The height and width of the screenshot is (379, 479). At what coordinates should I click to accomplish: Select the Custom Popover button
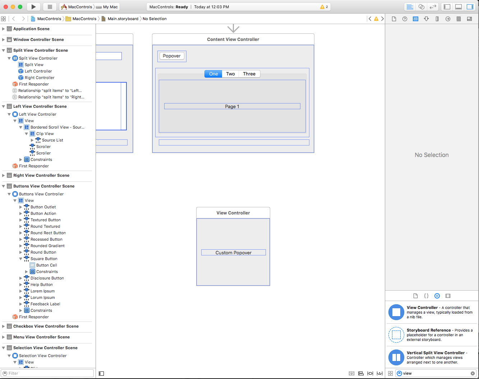(233, 252)
